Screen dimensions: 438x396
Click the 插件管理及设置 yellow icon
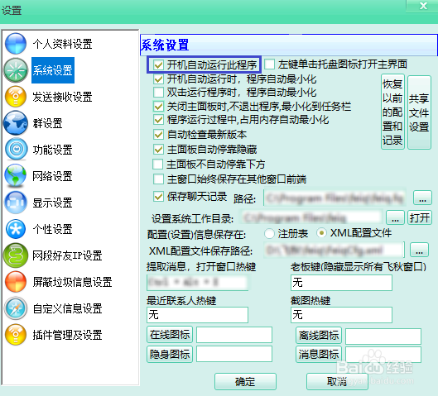pyautogui.click(x=16, y=334)
